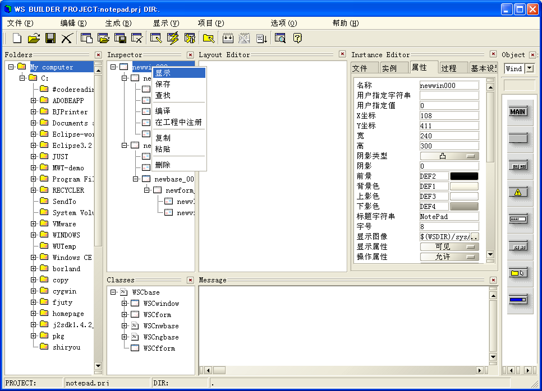Collapse the My computer tree node

tap(11, 67)
